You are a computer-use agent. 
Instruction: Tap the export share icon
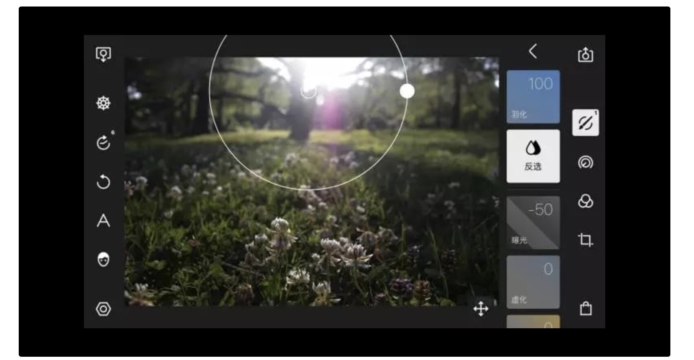(585, 54)
